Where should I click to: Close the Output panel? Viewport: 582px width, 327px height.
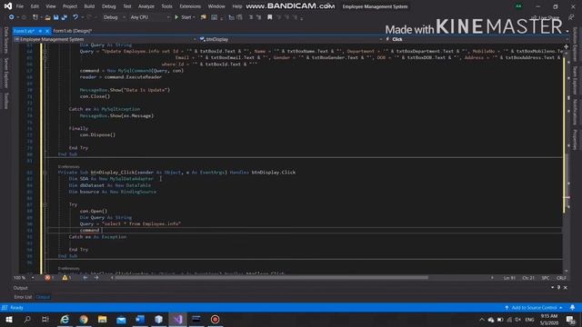[x=566, y=288]
